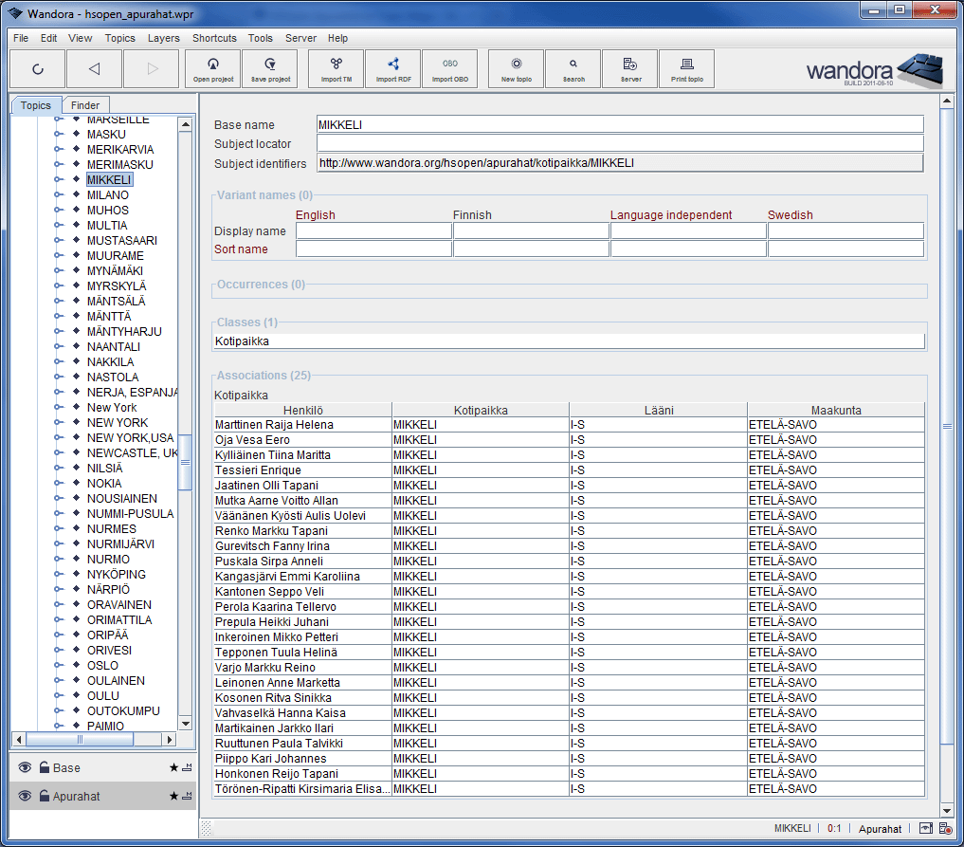
Task: Open the Topics menu
Action: 119,38
